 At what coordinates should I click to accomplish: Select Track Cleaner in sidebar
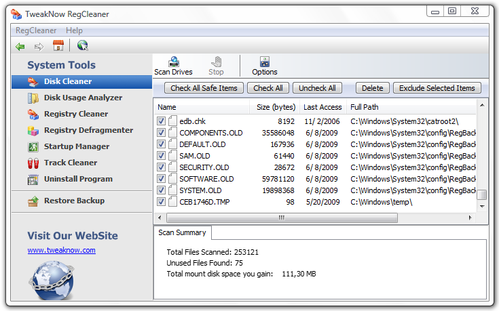click(x=71, y=163)
